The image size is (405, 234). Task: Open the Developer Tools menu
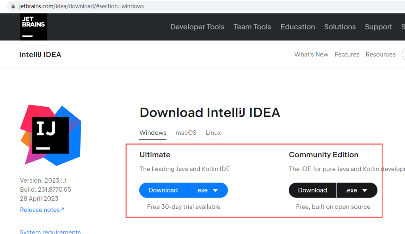point(197,27)
